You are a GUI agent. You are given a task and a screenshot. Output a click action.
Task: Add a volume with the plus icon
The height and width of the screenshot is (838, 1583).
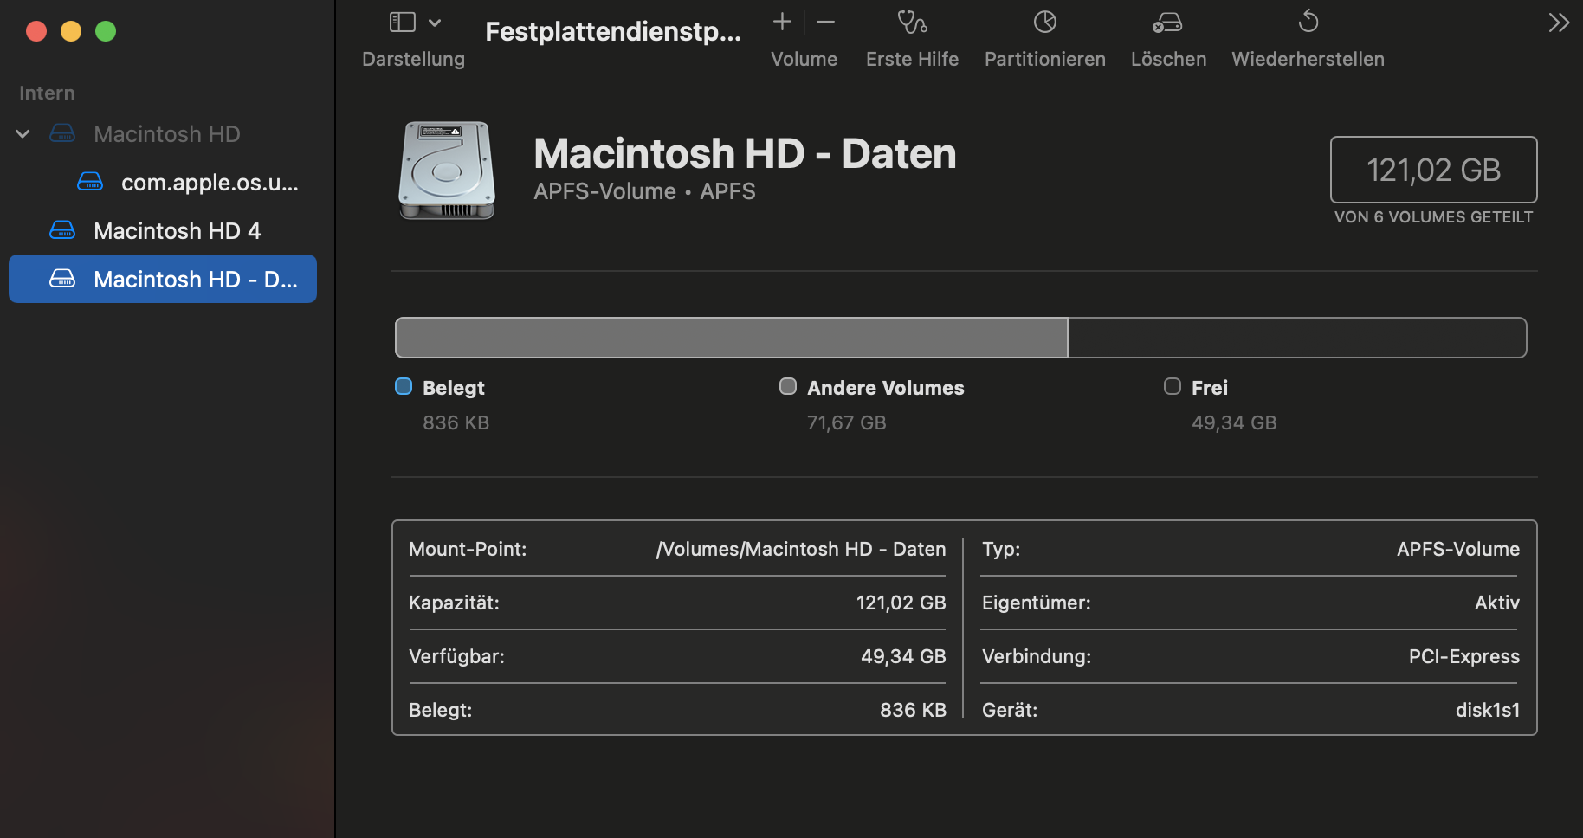point(782,22)
